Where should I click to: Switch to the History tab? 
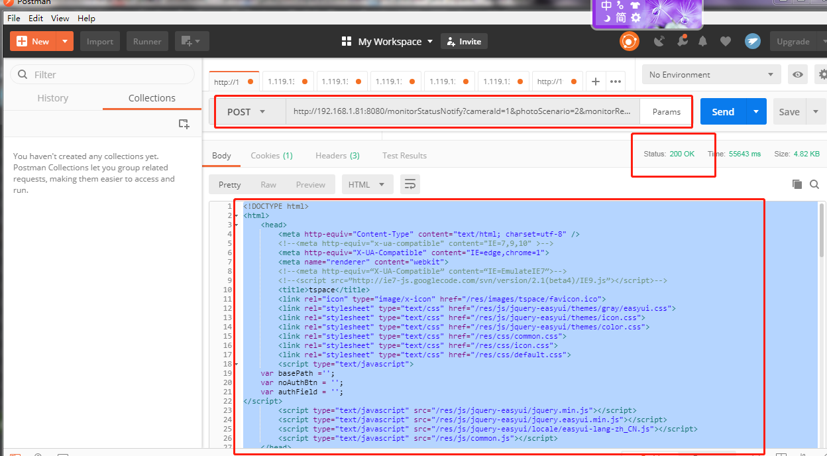[53, 97]
